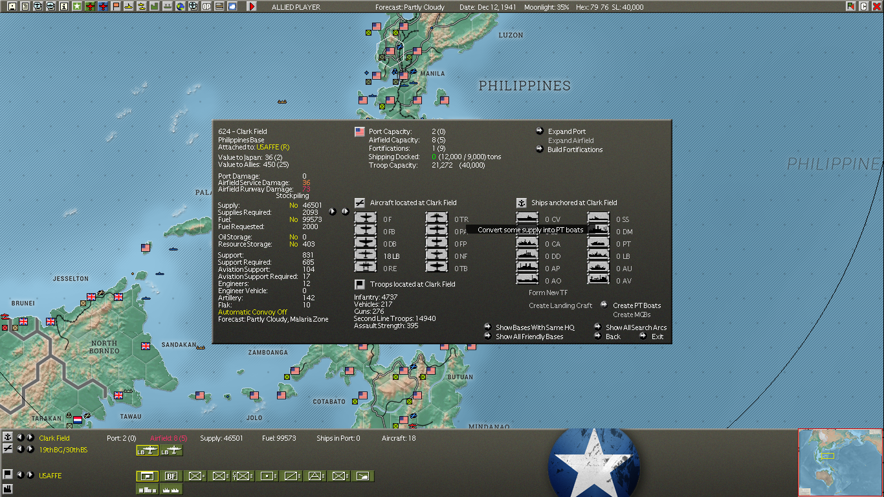Click the factory industry icon at bottom left
This screenshot has height=497, width=884.
8,489
